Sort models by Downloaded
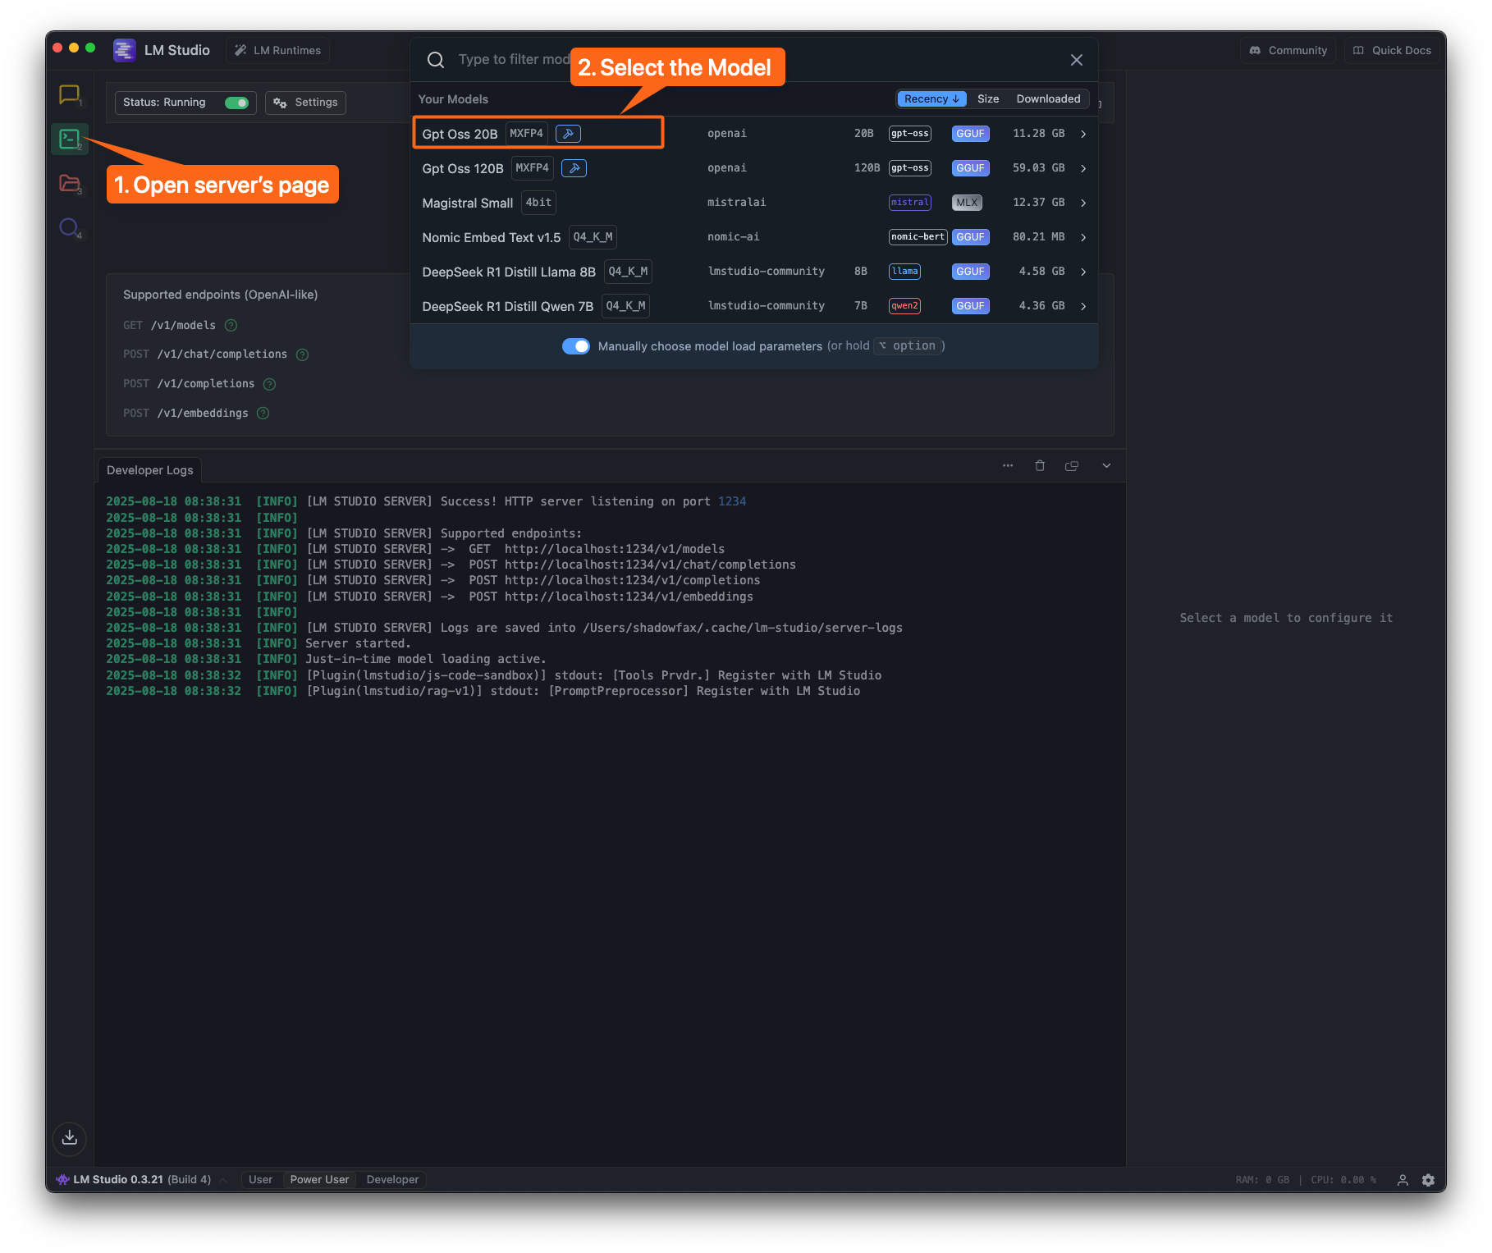1492x1253 pixels. pyautogui.click(x=1048, y=99)
